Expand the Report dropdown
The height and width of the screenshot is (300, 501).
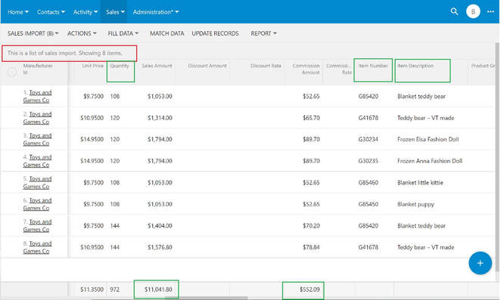pyautogui.click(x=263, y=33)
